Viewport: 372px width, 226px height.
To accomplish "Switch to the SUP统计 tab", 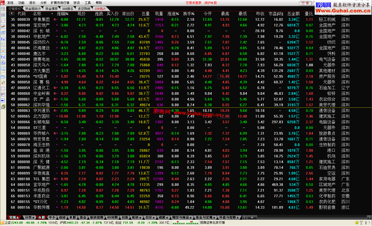I will [100, 9].
